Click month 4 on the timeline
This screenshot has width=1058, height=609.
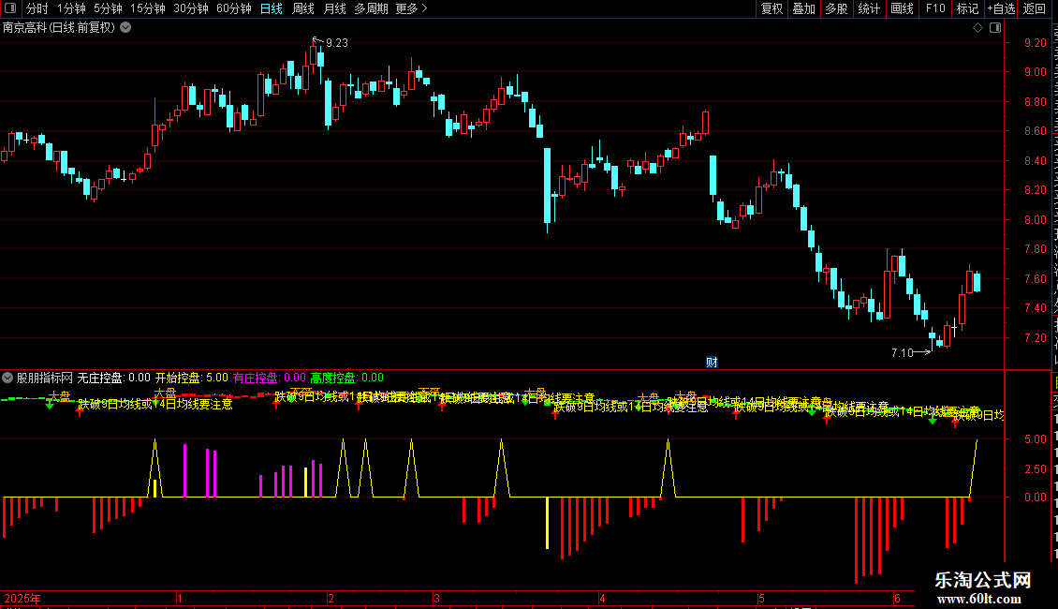click(603, 598)
